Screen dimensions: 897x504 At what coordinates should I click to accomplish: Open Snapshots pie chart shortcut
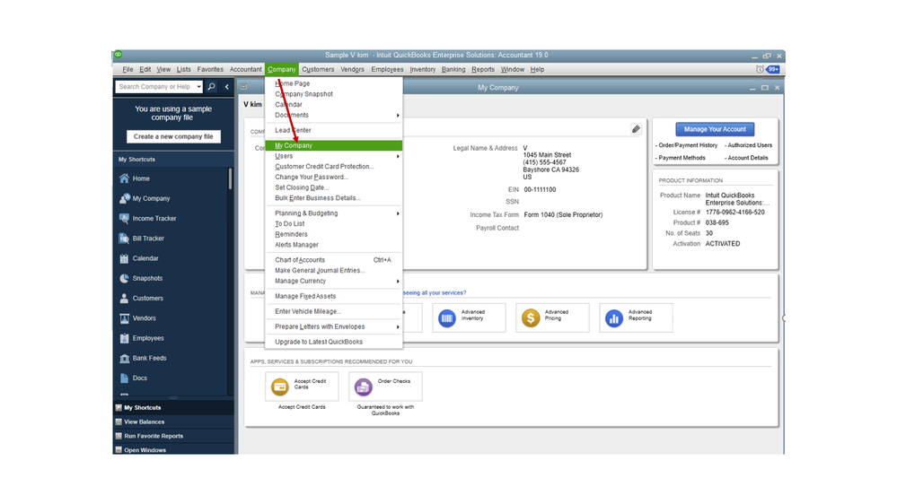click(124, 278)
